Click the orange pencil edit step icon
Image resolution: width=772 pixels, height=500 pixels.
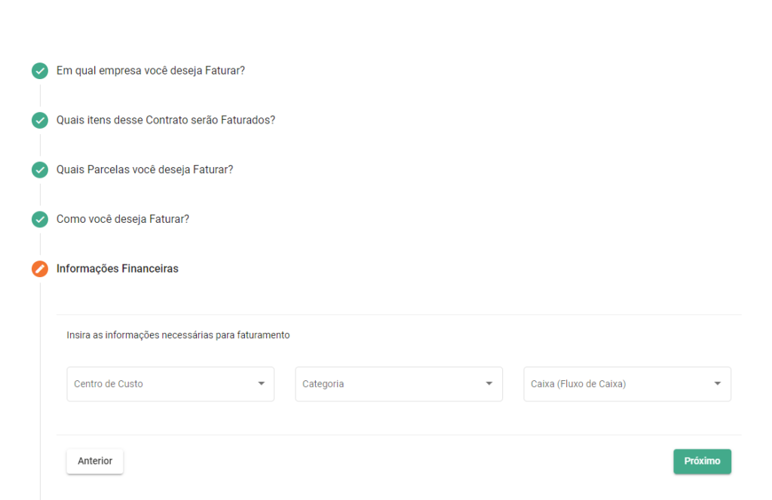(40, 269)
